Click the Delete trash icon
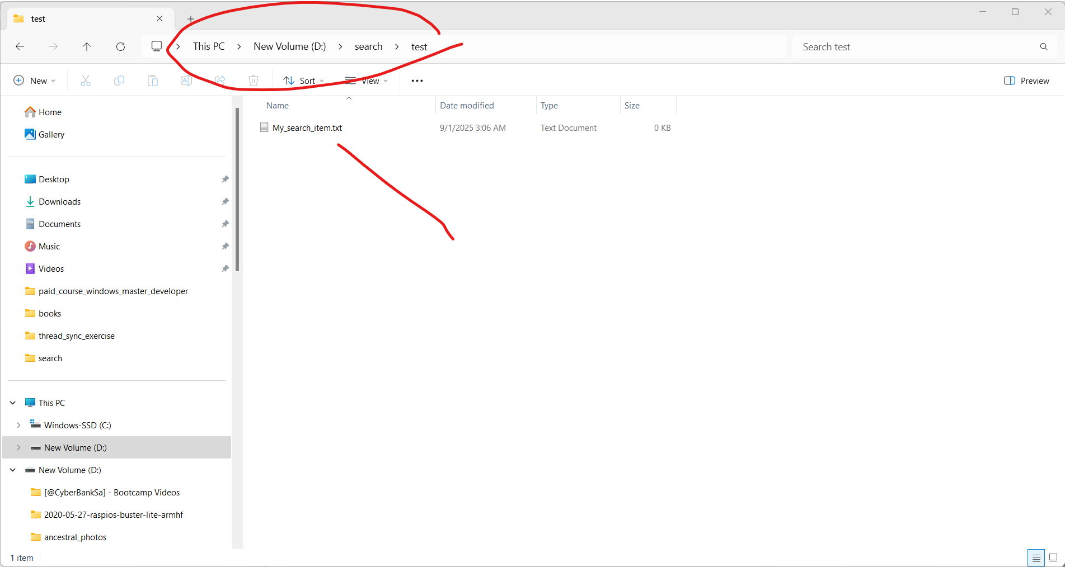The width and height of the screenshot is (1065, 567). 253,80
